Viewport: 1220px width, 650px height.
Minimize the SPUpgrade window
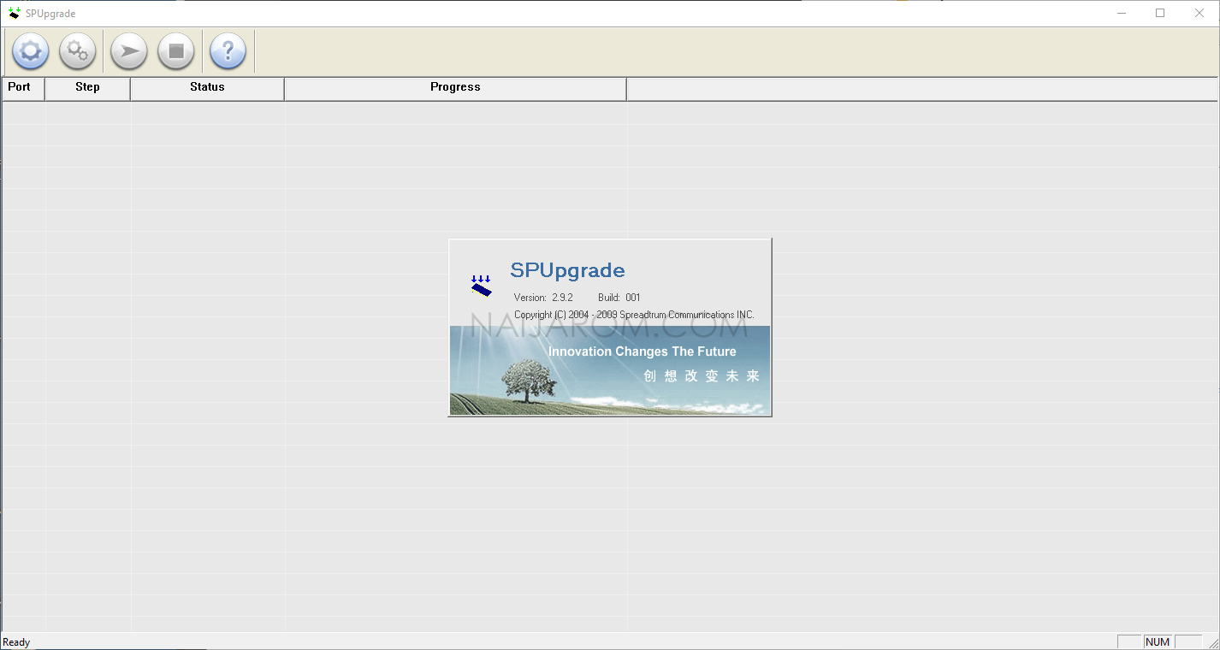[x=1122, y=13]
